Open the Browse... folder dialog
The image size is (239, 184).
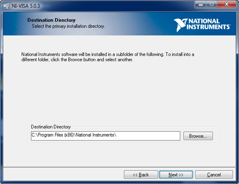pos(198,136)
